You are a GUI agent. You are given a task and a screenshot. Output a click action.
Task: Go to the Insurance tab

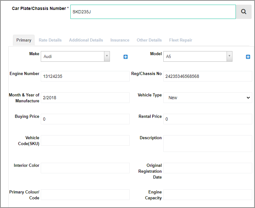[120, 40]
